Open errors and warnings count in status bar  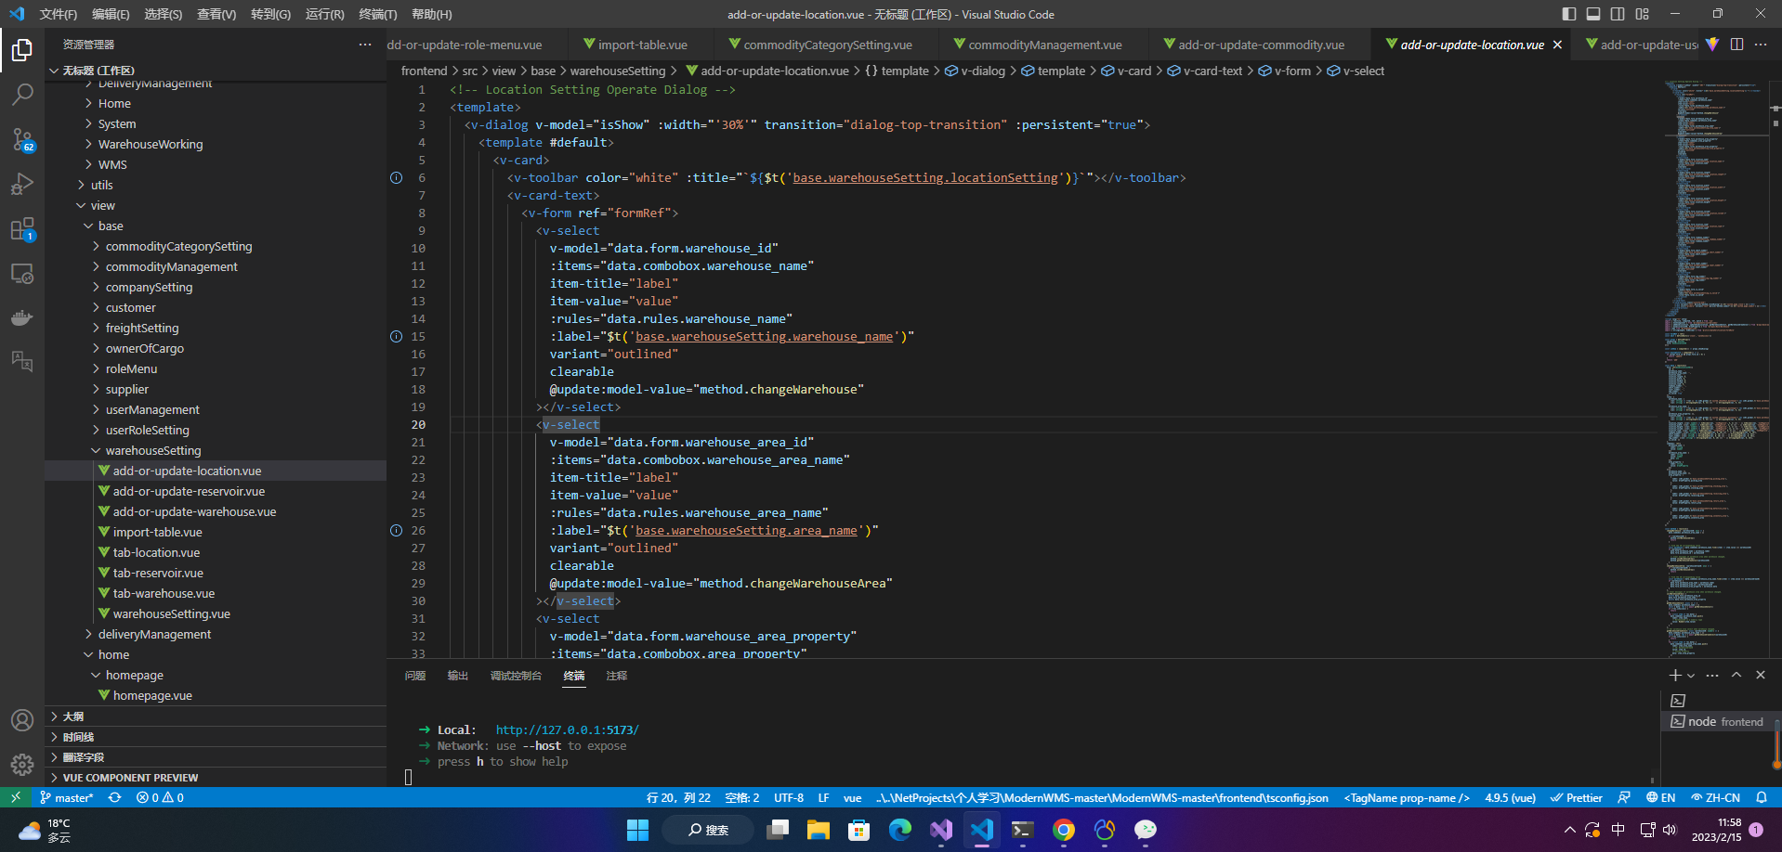[160, 797]
